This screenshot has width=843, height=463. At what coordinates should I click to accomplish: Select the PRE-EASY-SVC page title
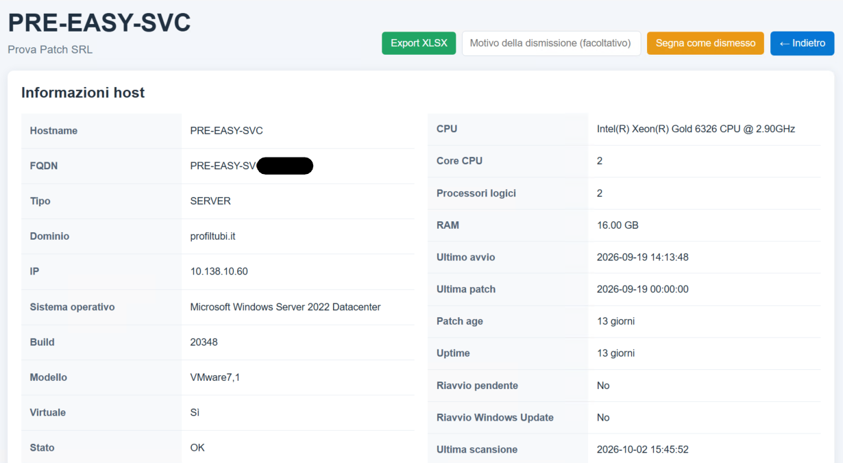(99, 23)
